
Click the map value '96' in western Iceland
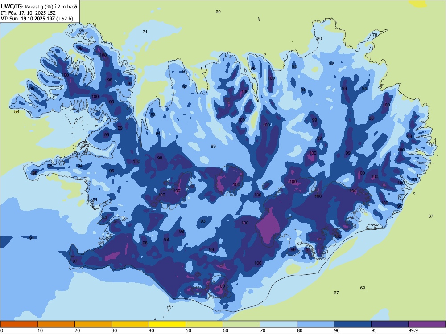click(x=111, y=171)
